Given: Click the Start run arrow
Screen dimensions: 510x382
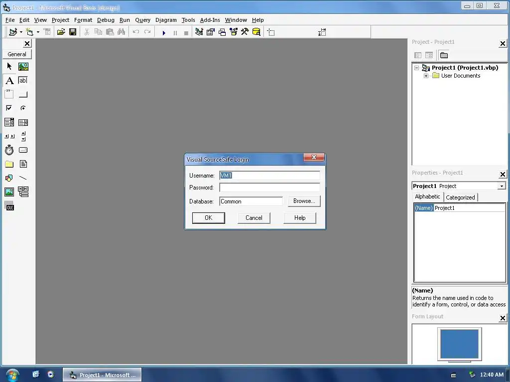Looking at the screenshot, I should pos(164,32).
